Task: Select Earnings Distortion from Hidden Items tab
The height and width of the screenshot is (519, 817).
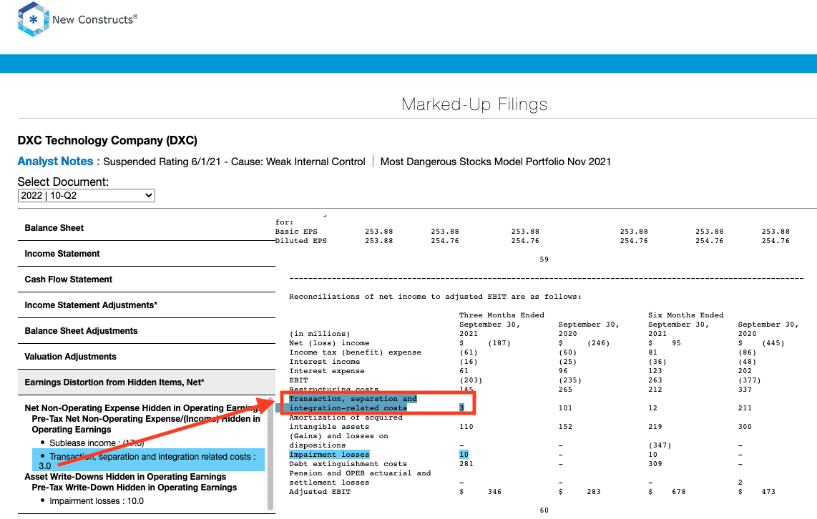Action: [x=147, y=382]
